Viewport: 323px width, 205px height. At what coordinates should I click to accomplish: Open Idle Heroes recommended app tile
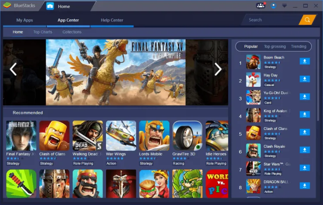click(x=217, y=136)
